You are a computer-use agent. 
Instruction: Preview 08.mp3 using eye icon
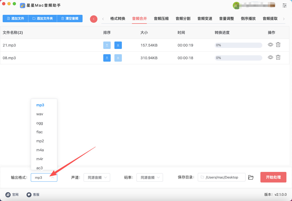270,57
